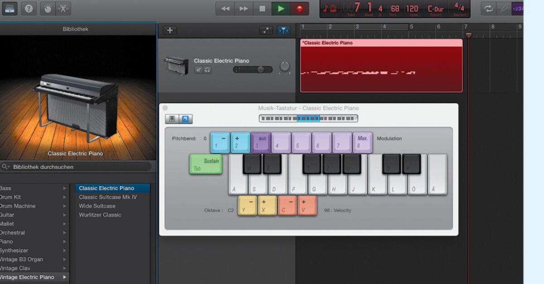
Task: Click the blue filter icon above the track header
Action: tap(283, 30)
